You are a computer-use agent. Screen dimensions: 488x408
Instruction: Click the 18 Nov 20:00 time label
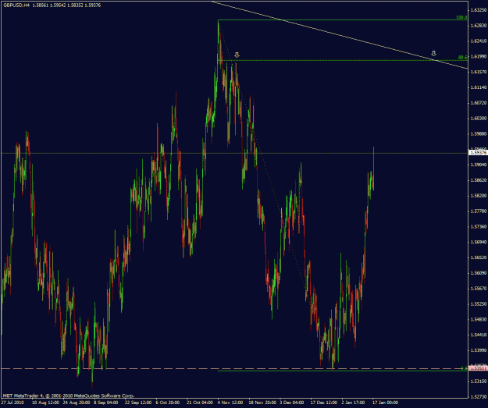tap(262, 403)
